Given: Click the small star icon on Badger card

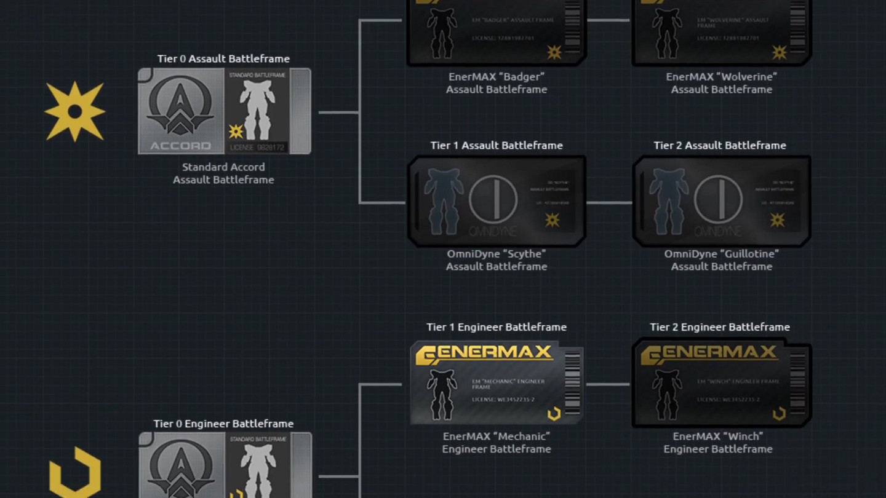Looking at the screenshot, I should 554,52.
